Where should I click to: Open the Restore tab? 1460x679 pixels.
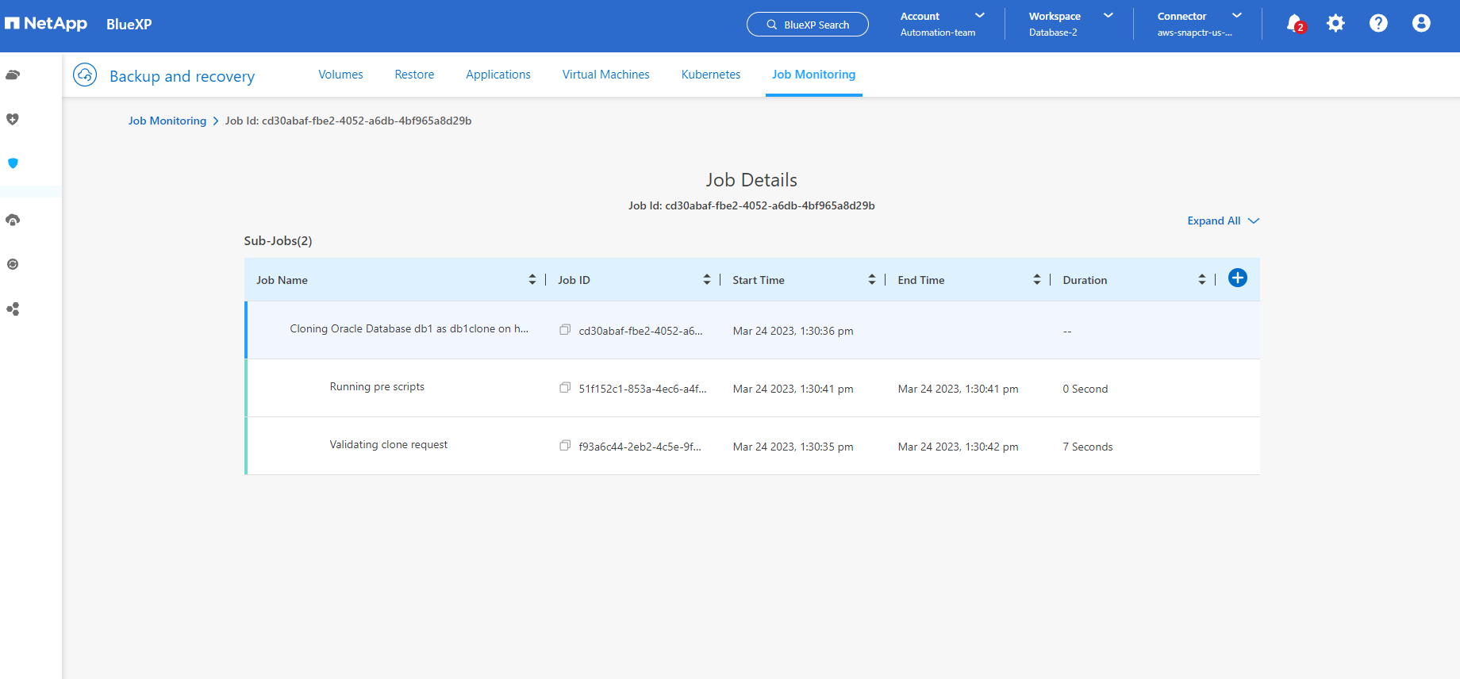tap(414, 75)
